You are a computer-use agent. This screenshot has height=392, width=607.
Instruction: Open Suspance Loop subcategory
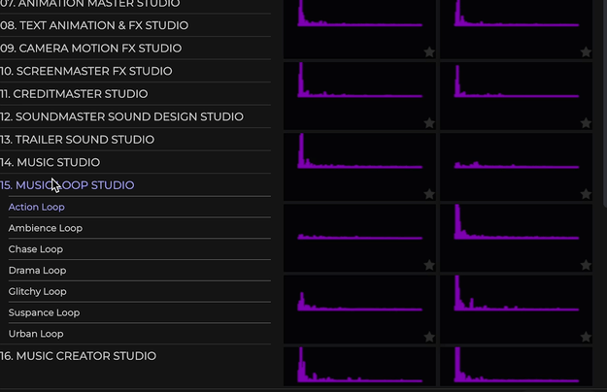coord(44,312)
